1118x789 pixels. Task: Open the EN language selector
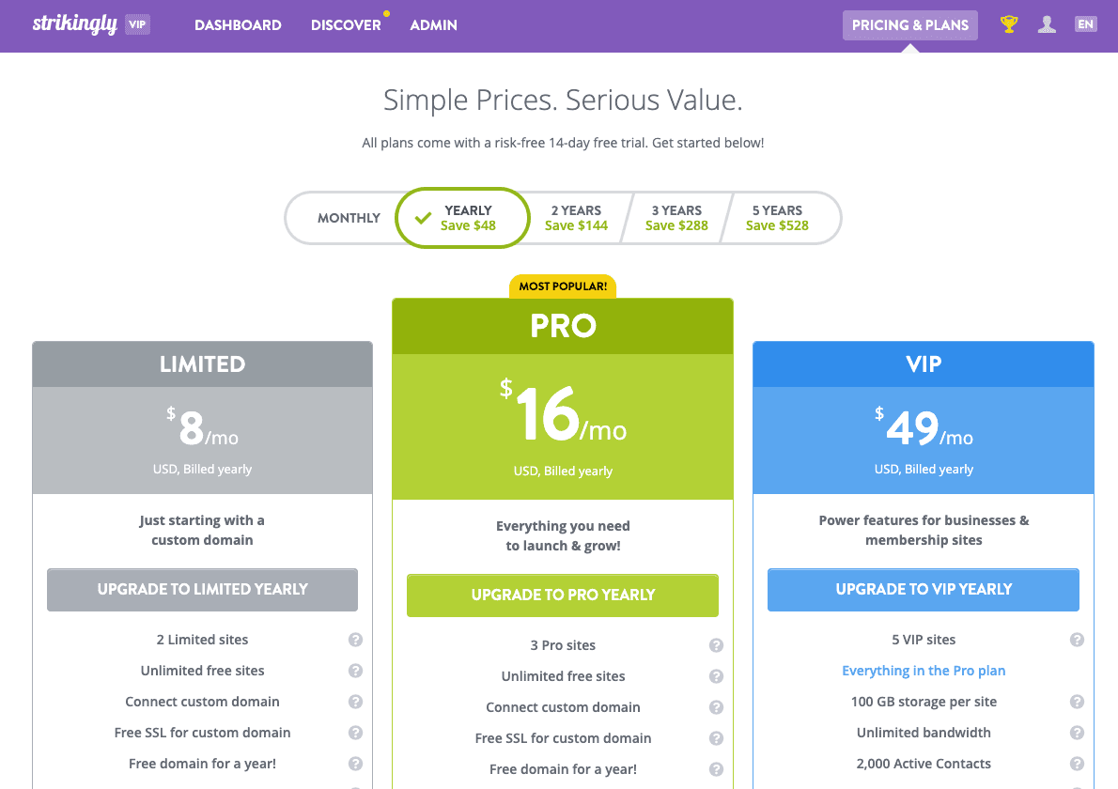point(1085,25)
